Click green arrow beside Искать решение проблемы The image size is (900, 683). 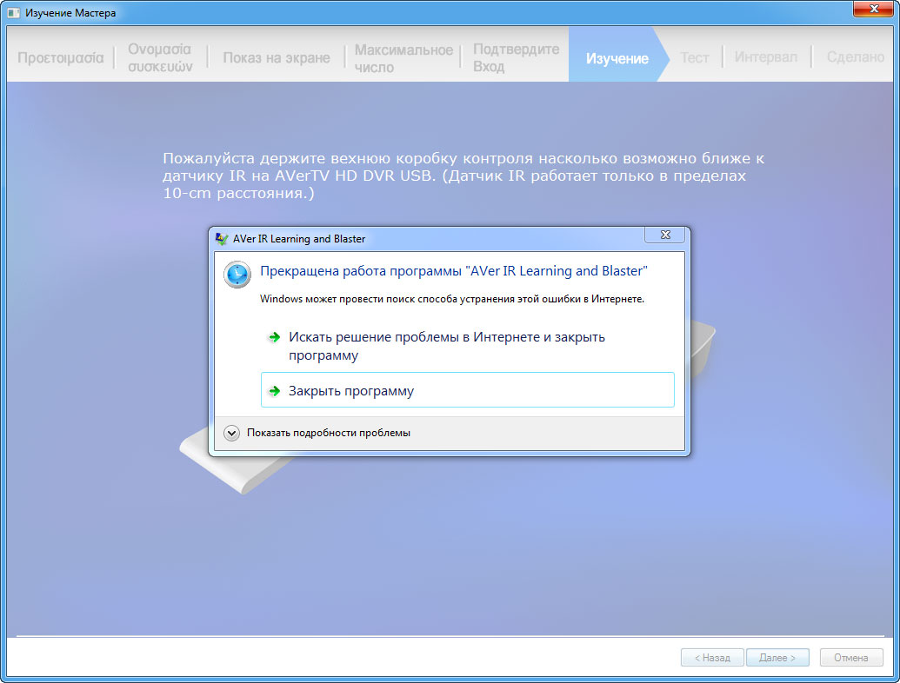click(275, 337)
